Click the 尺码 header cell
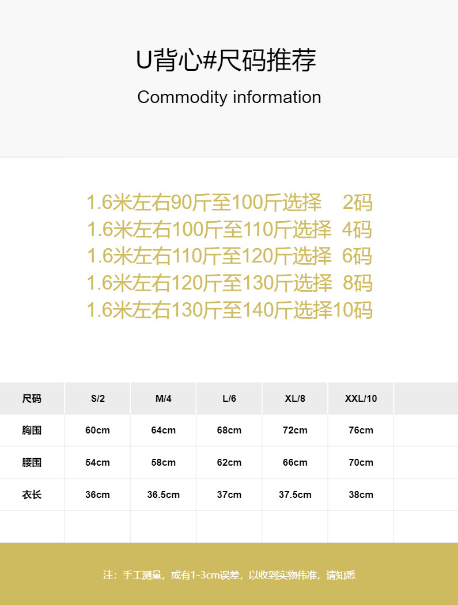 (32, 398)
